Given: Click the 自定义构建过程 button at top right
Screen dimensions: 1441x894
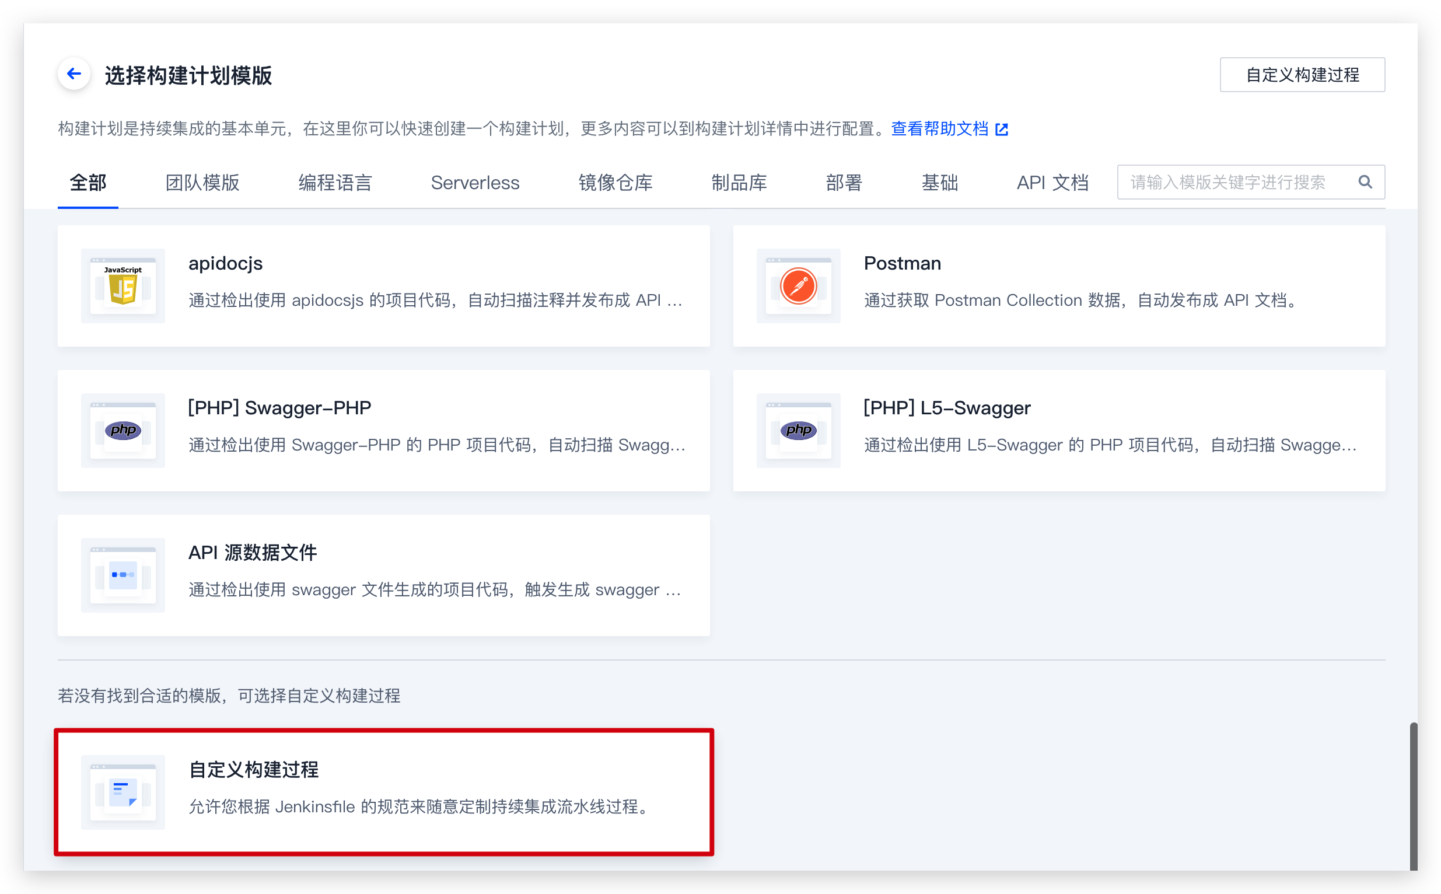Looking at the screenshot, I should click(1302, 75).
